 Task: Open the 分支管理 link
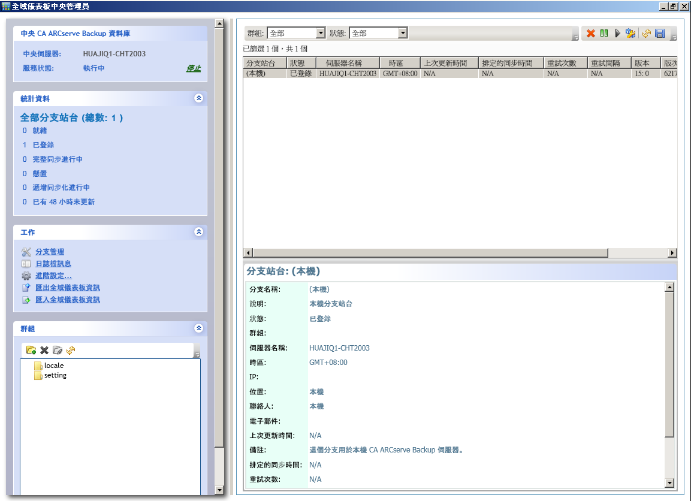(x=50, y=252)
